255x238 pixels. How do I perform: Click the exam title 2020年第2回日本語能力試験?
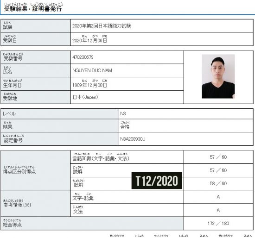102,26
